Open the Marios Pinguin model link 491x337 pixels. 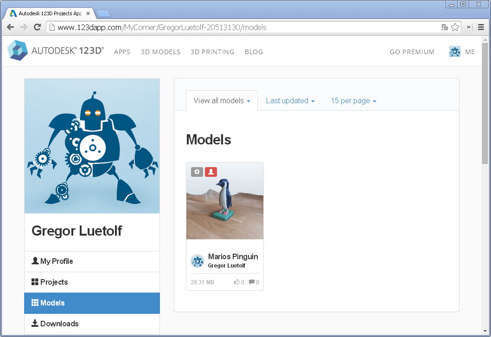(233, 256)
